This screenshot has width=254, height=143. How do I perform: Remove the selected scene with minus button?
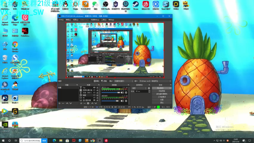pos(63,103)
